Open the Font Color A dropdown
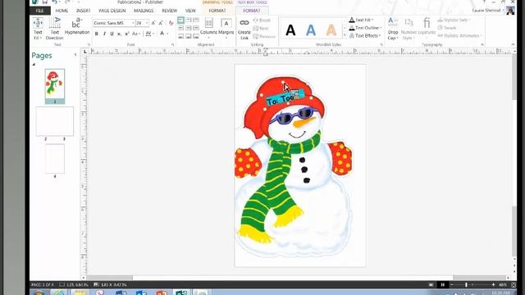Image resolution: width=525 pixels, height=295 pixels. click(164, 34)
